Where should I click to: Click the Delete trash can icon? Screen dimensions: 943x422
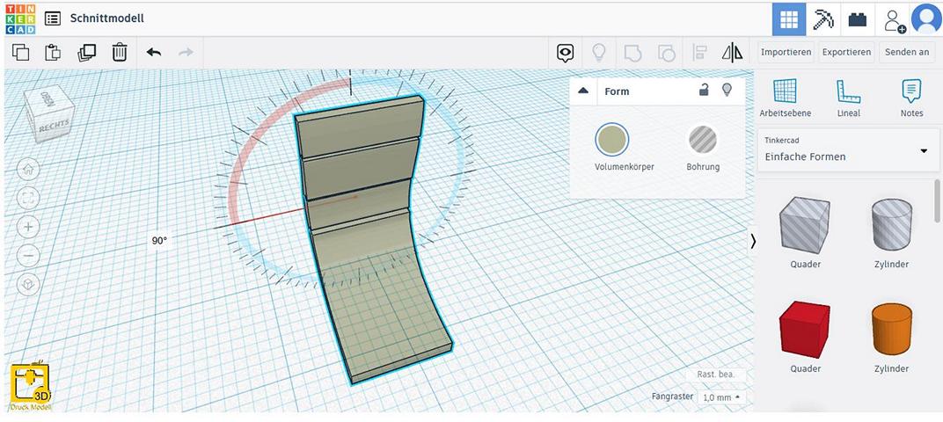coord(120,53)
